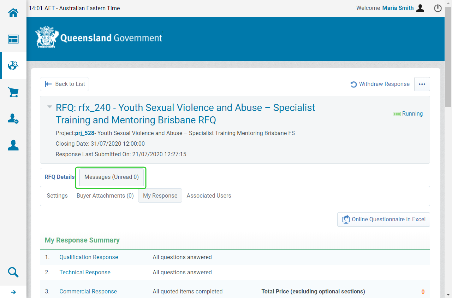Expand the sidebar with arrow icon
This screenshot has width=452, height=298.
pyautogui.click(x=13, y=292)
